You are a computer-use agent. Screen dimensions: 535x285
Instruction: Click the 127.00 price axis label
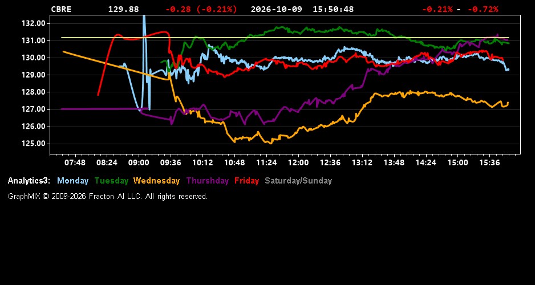pos(33,109)
